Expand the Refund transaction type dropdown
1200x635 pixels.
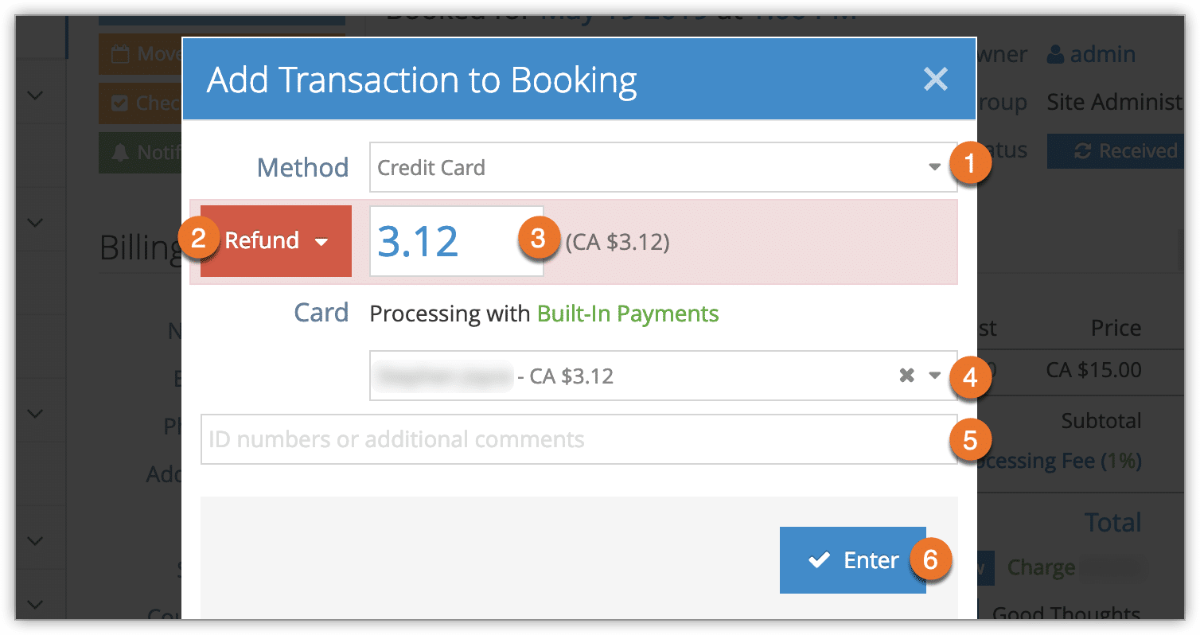point(275,241)
